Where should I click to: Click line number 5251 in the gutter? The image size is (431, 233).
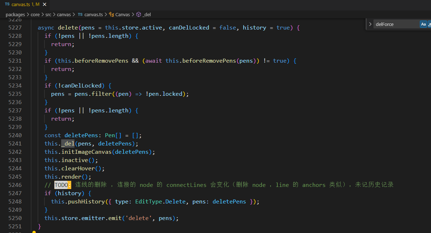pyautogui.click(x=15, y=227)
